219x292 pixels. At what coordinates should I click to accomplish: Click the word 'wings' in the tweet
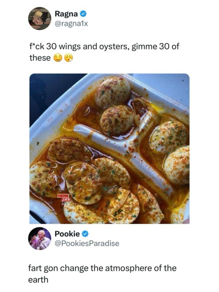pos(66,47)
